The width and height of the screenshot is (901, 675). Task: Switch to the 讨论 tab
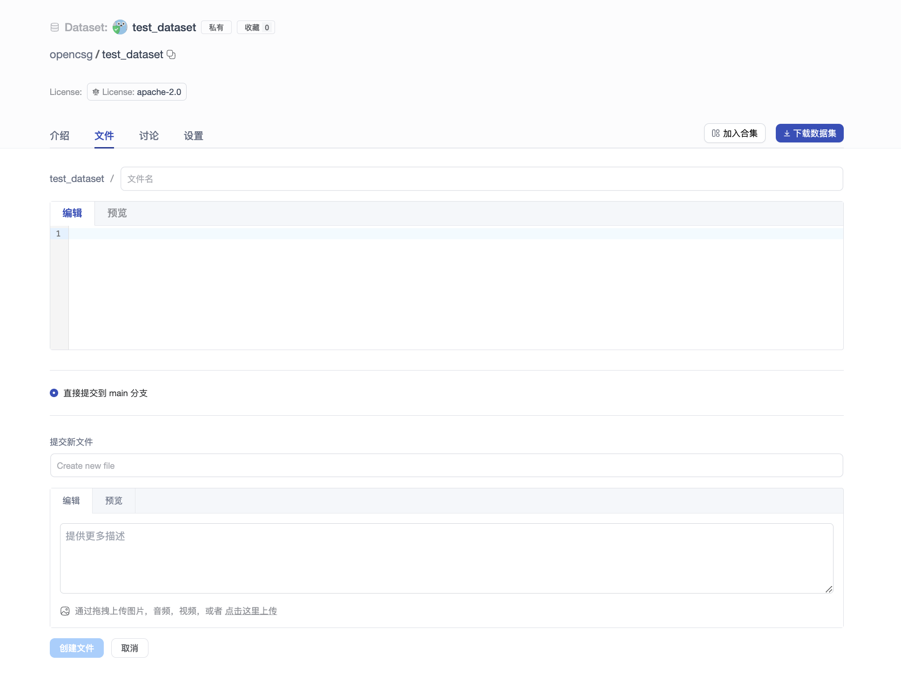(149, 135)
